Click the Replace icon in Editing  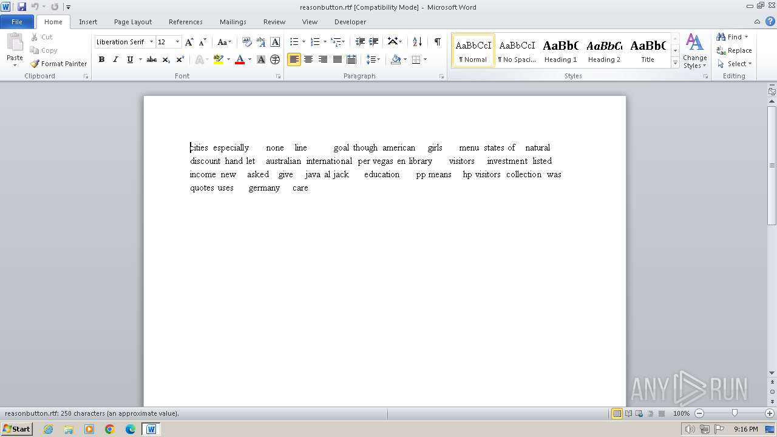coord(721,50)
